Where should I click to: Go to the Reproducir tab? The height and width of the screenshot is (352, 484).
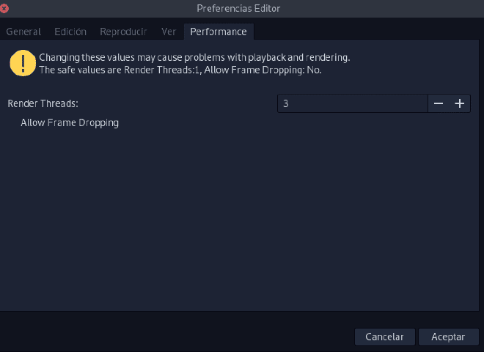point(123,32)
